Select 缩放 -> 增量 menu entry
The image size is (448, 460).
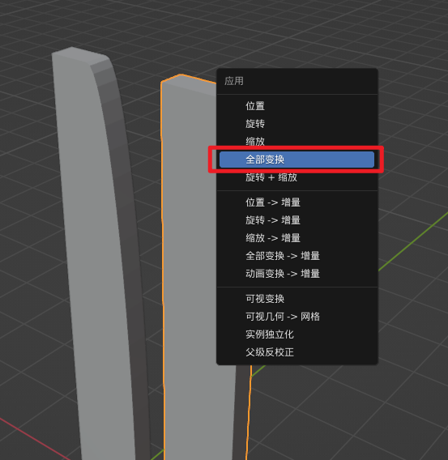coord(297,238)
